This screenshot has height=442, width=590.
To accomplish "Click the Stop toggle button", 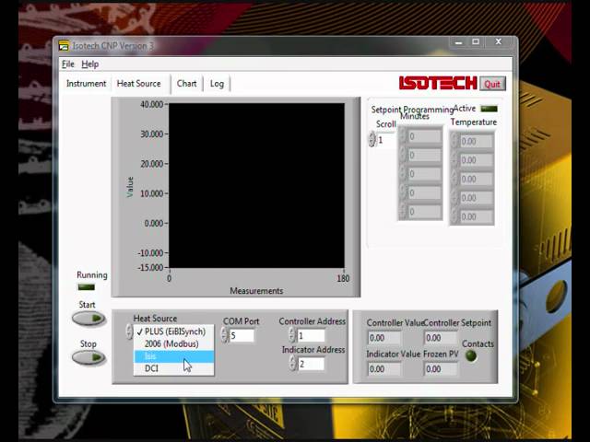I will coord(88,357).
